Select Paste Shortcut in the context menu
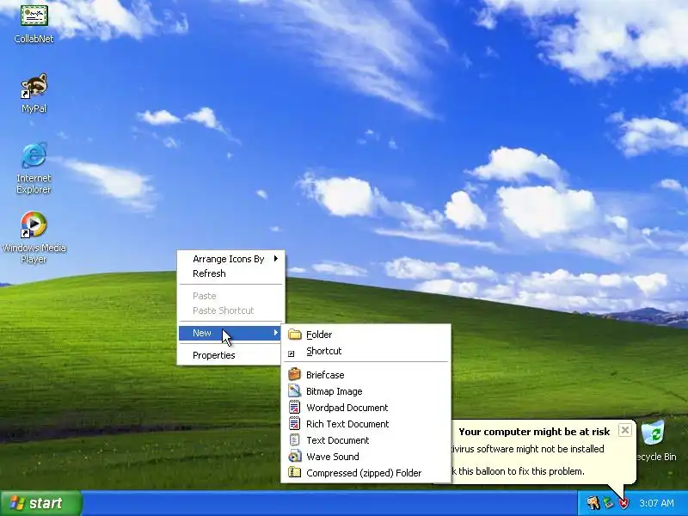 click(x=230, y=310)
